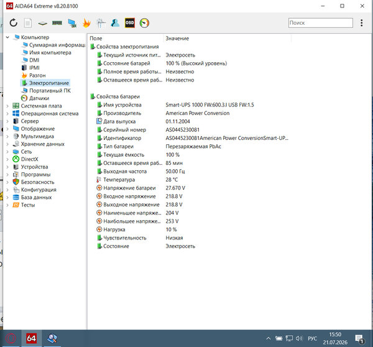Select the Нагрузка row
Image resolution: width=373 pixels, height=347 pixels.
(137, 229)
